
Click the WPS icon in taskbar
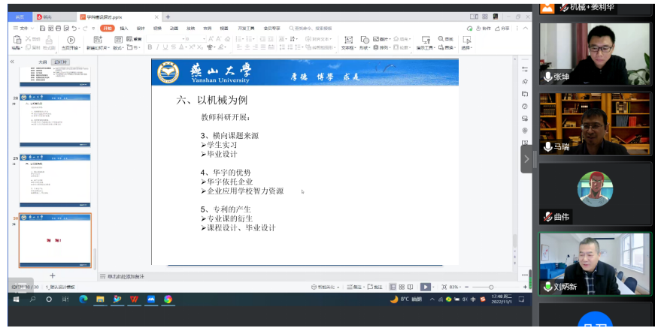click(134, 299)
